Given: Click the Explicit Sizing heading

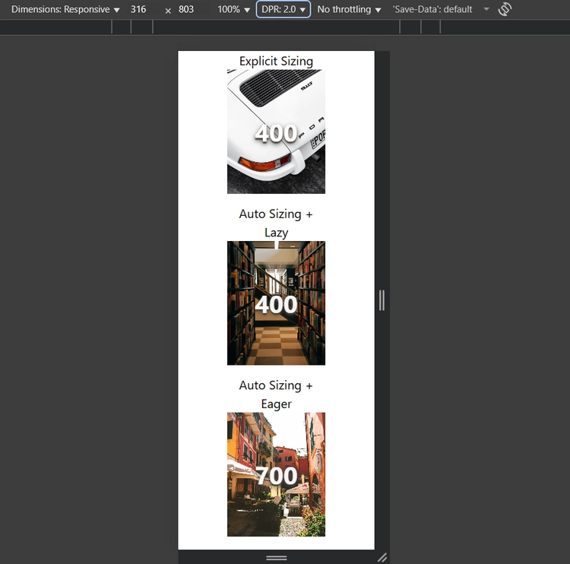Looking at the screenshot, I should click(276, 61).
